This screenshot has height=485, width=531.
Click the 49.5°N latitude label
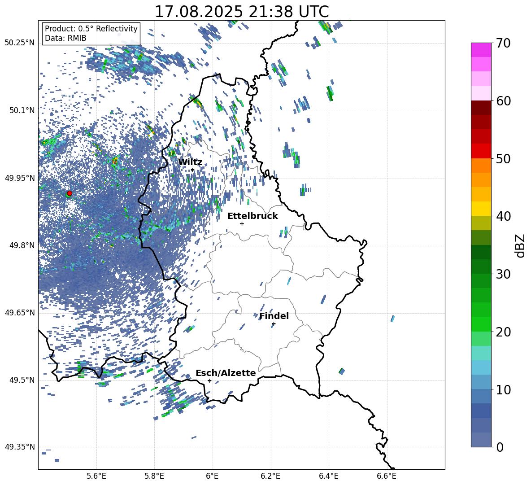click(x=22, y=380)
